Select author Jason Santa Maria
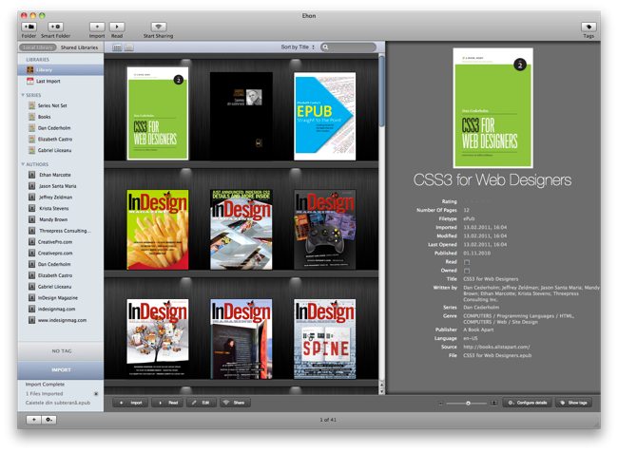Image resolution: width=618 pixels, height=452 pixels. point(58,186)
